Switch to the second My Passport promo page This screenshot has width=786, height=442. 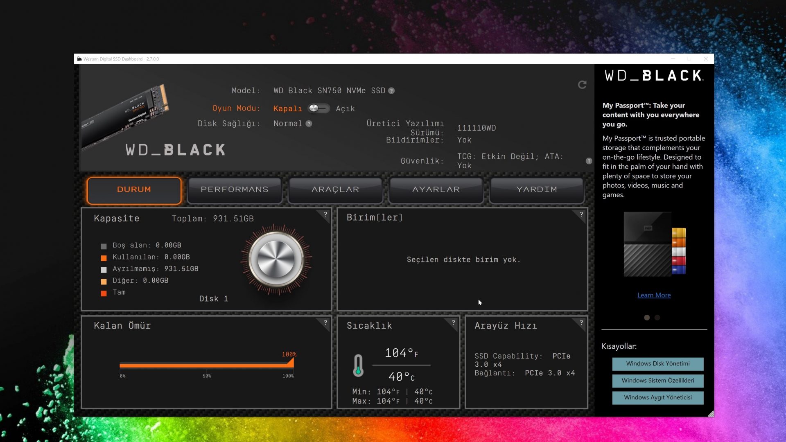click(658, 317)
